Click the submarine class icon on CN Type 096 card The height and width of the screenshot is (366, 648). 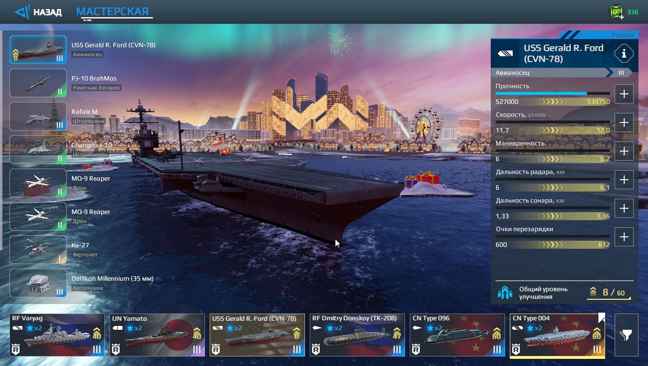[x=417, y=328]
